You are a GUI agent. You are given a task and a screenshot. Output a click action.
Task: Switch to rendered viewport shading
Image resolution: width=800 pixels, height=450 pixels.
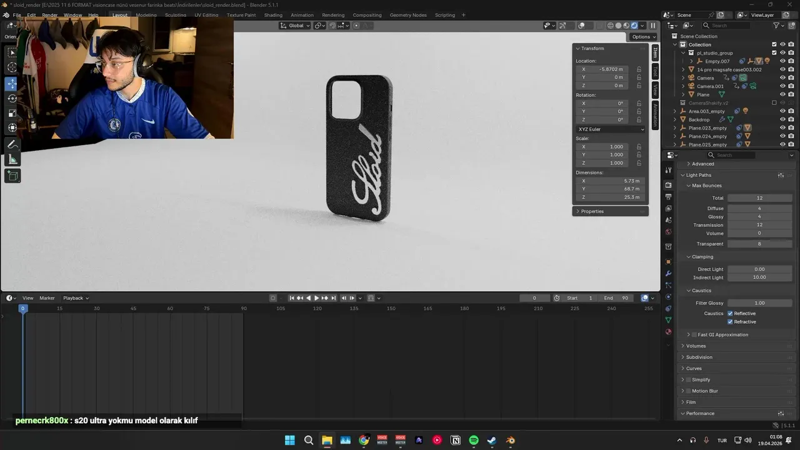tap(634, 26)
